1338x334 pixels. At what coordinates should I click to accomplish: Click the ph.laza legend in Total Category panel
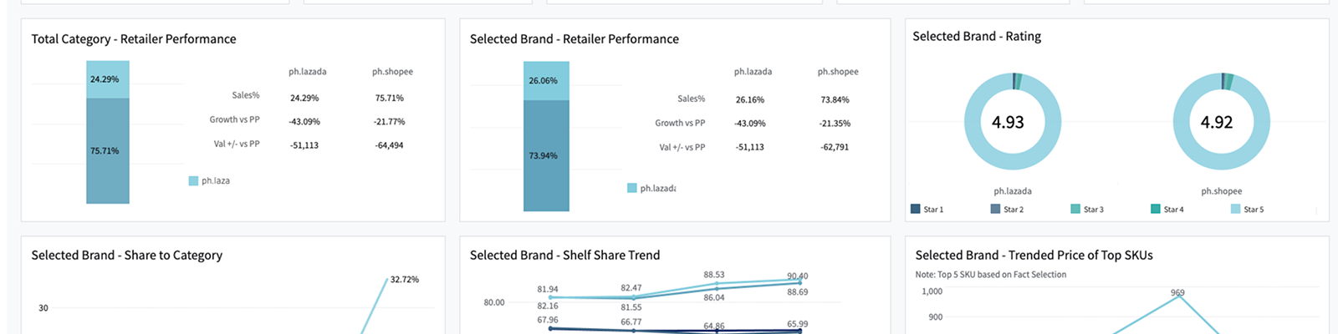point(194,180)
